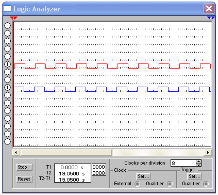
Task: Click the External clock terminal indicator
Action: coord(137,184)
